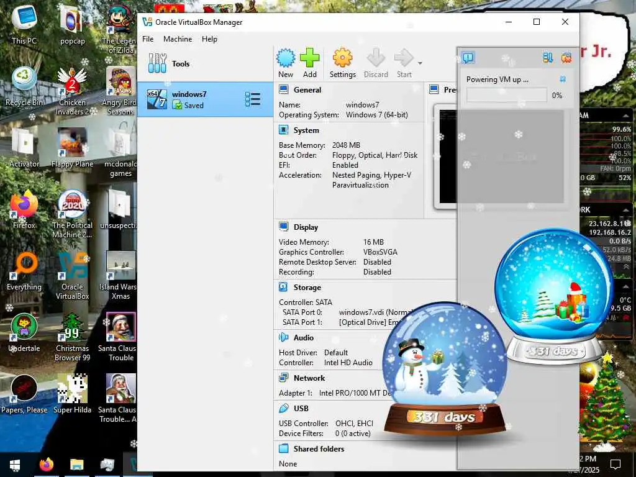The width and height of the screenshot is (636, 477).
Task: Toggle keep finished progresses icon in notification panel
Action: 548,58
